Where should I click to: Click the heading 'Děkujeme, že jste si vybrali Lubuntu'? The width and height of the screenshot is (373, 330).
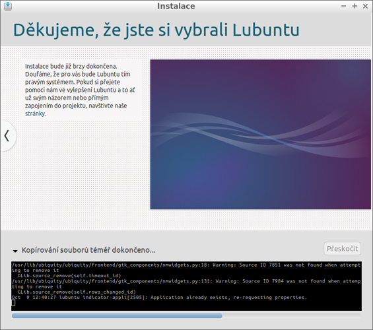pyautogui.click(x=156, y=30)
